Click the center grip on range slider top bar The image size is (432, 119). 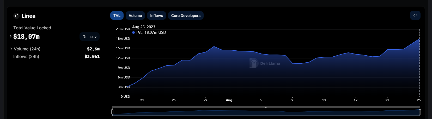266,107
